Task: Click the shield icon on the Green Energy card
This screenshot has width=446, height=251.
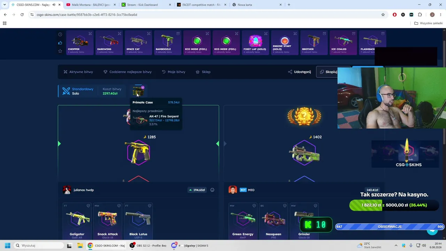Action: pos(254,206)
